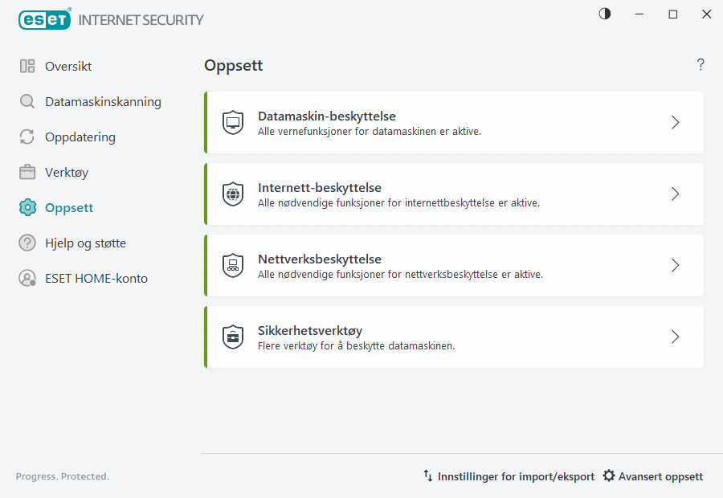
Task: Toggle the dark mode contrast switch
Action: pyautogui.click(x=604, y=14)
